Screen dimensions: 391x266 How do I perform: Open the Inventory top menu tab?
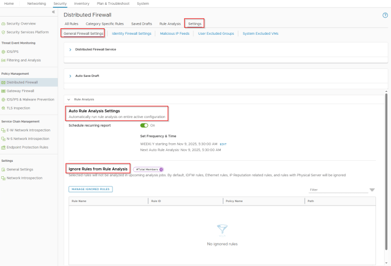coord(81,4)
